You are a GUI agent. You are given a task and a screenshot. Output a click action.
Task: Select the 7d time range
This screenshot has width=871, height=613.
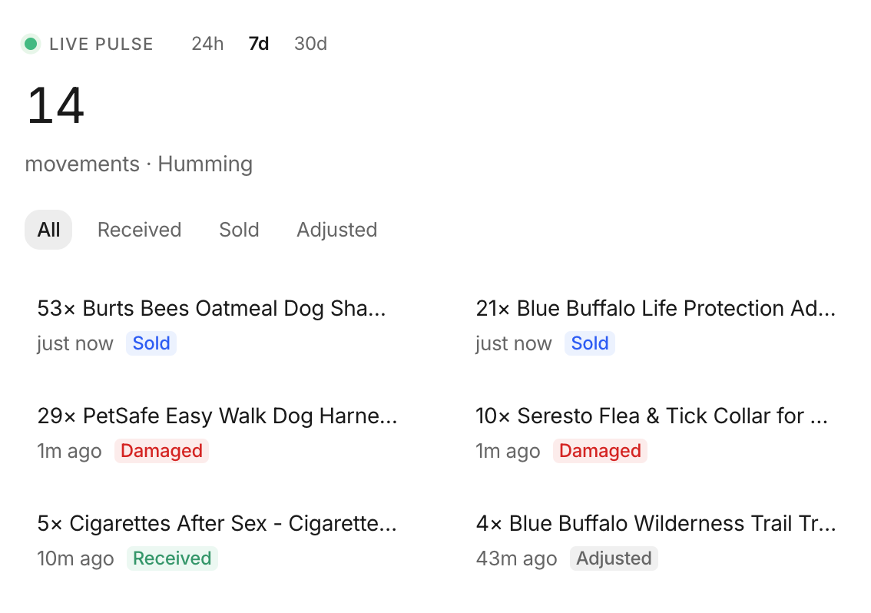259,44
